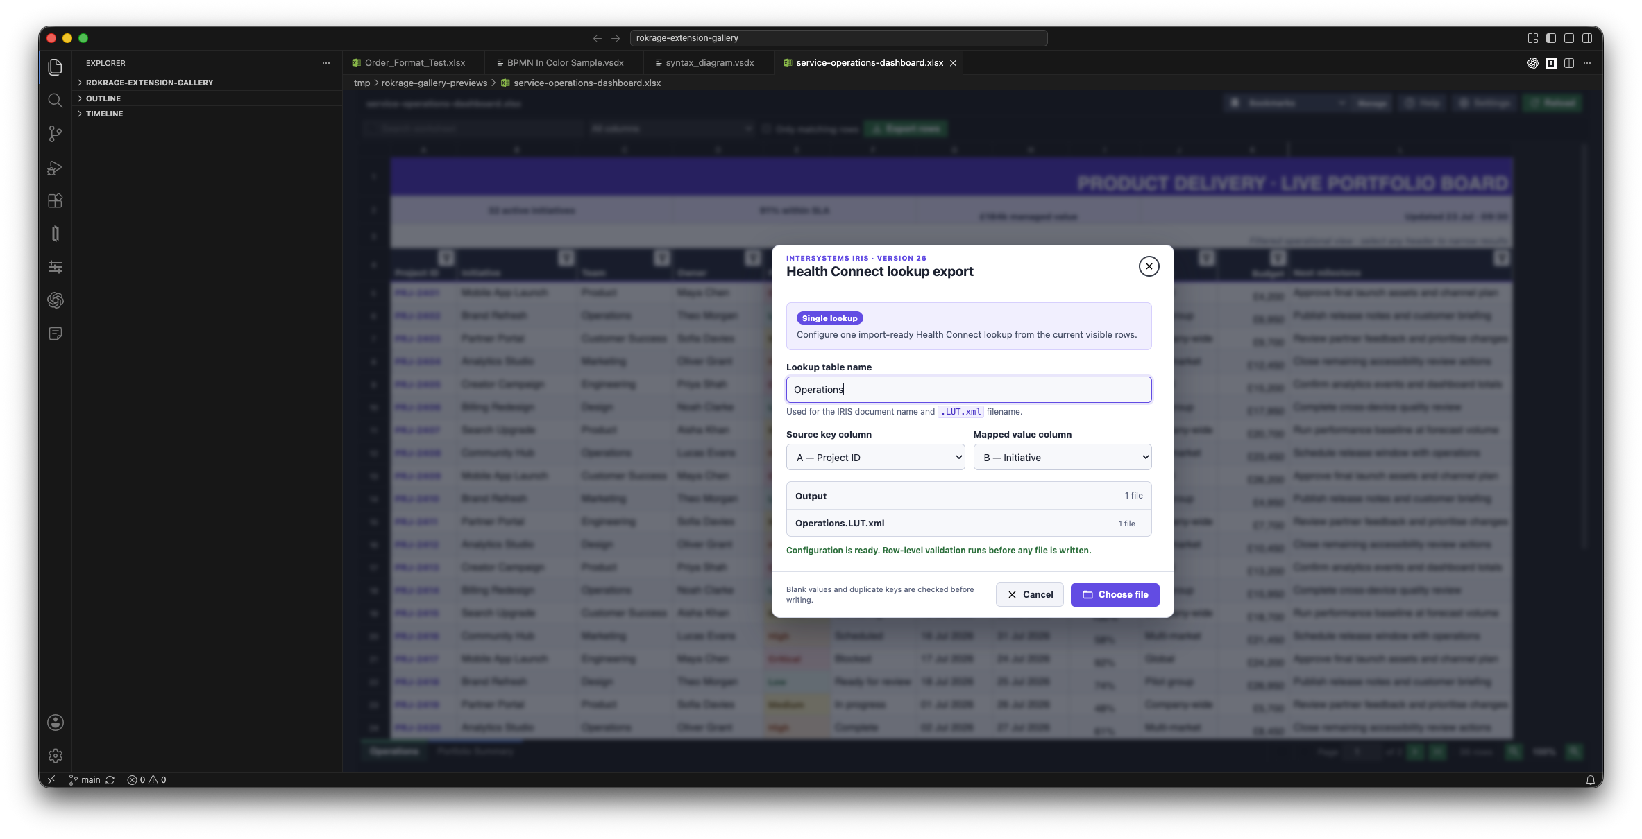Go forward with the title bar arrow
The height and width of the screenshot is (839, 1642).
pyautogui.click(x=616, y=38)
